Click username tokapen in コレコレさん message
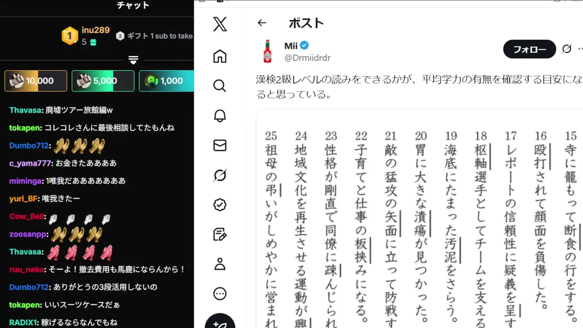The height and width of the screenshot is (328, 583). (x=26, y=128)
